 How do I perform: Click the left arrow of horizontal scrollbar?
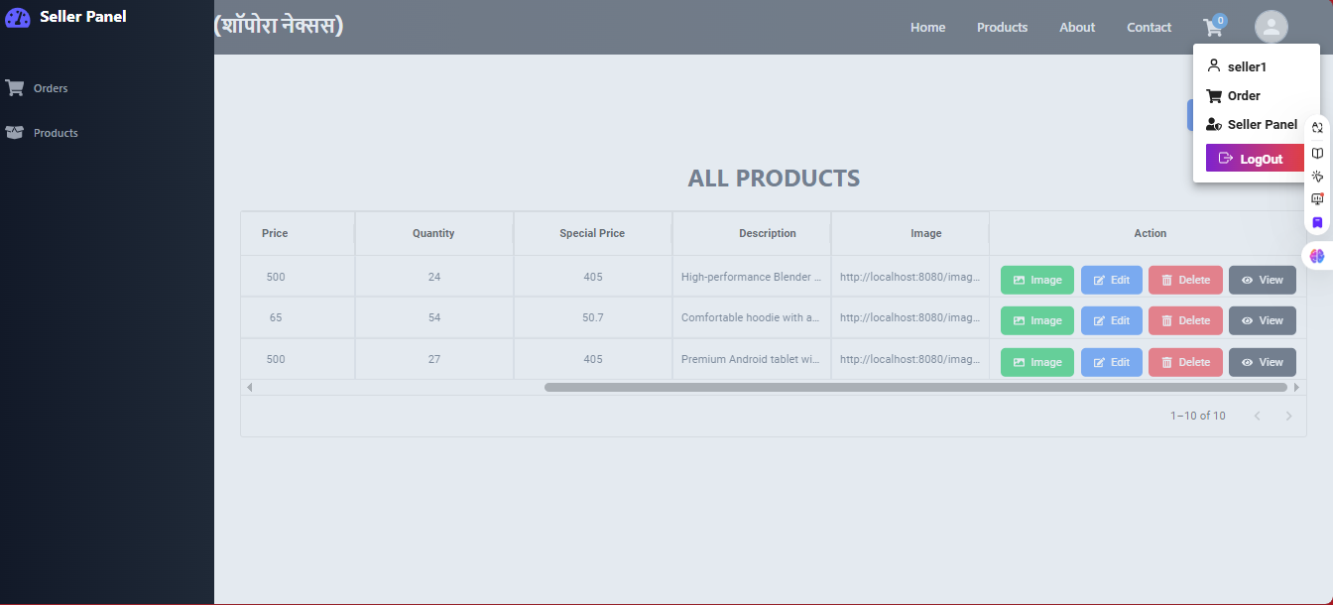pyautogui.click(x=249, y=387)
